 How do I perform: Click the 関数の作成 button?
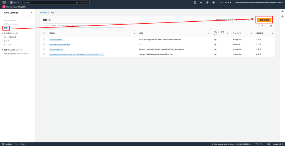coord(264,20)
